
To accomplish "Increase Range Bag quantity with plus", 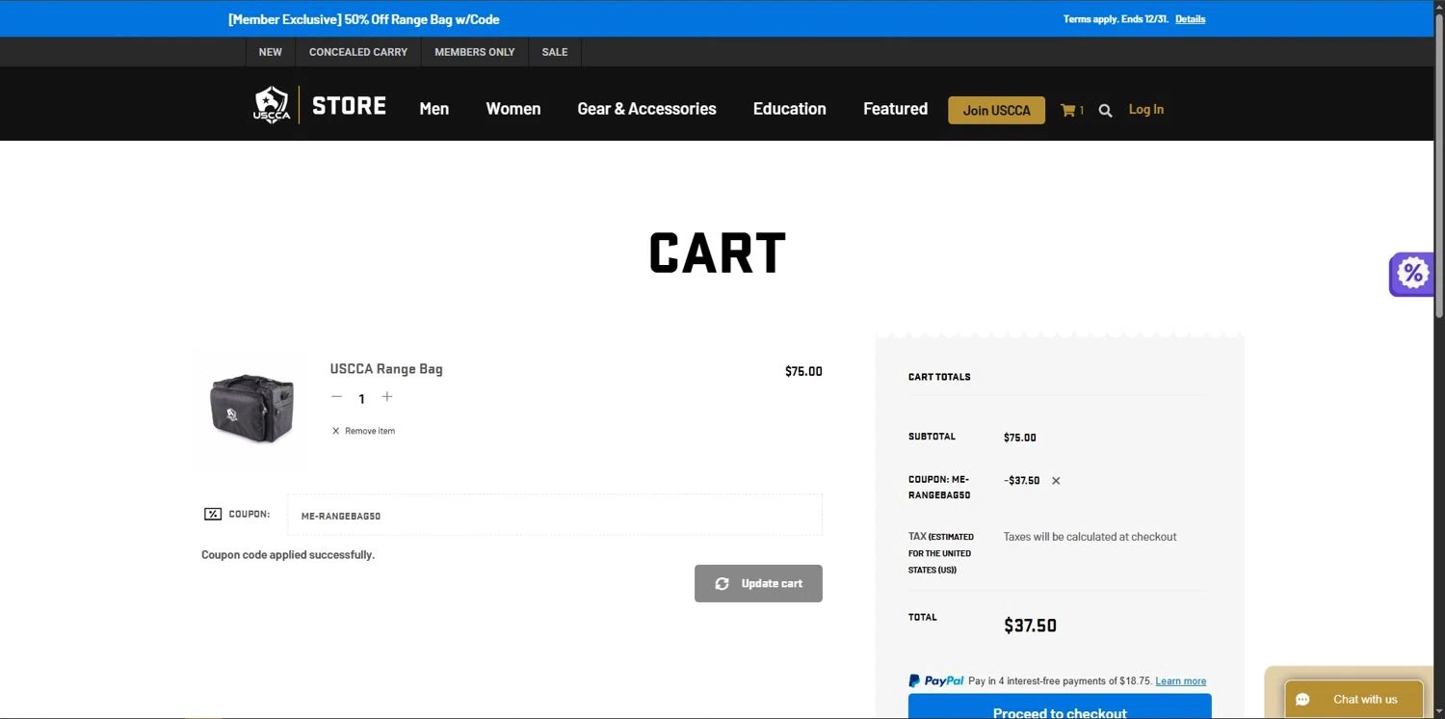I will pyautogui.click(x=387, y=397).
